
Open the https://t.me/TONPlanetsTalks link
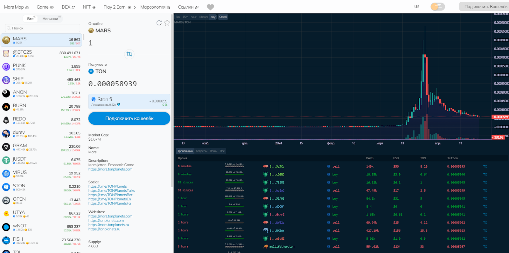112,191
